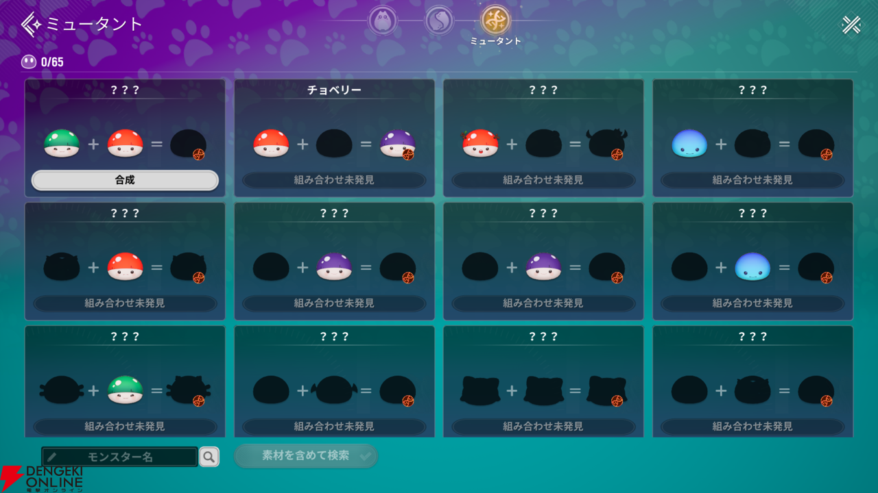Select the blue slime in top-right recipe
Image resolution: width=878 pixels, height=493 pixels.
click(x=689, y=144)
